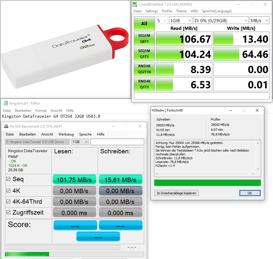Click the H2testw green progress bar
This screenshot has width=273, height=259.
[x=207, y=183]
